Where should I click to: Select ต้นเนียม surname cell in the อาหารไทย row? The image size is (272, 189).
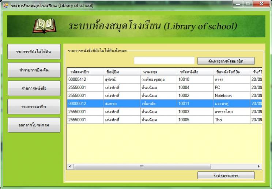click(159, 111)
